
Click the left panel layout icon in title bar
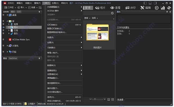pyautogui.click(x=145, y=3)
